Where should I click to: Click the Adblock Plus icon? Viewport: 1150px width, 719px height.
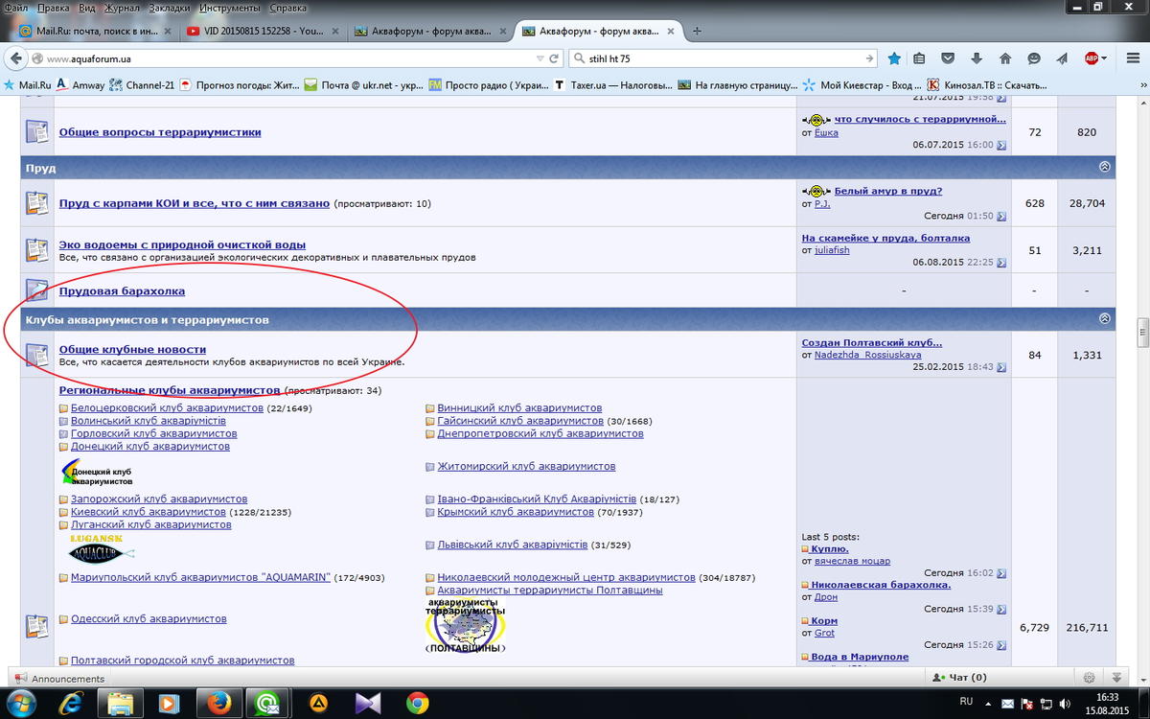pos(1092,58)
